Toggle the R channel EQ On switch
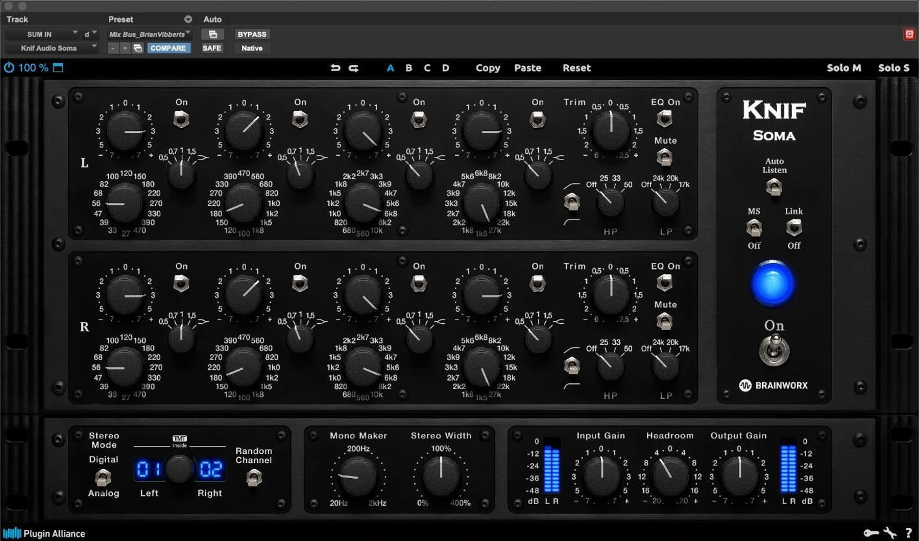 click(664, 283)
